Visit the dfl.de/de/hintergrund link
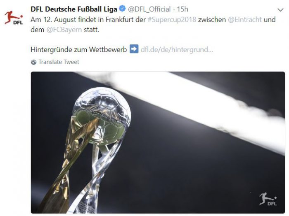Image resolution: width=289 pixels, height=216 pixels. pos(177,50)
